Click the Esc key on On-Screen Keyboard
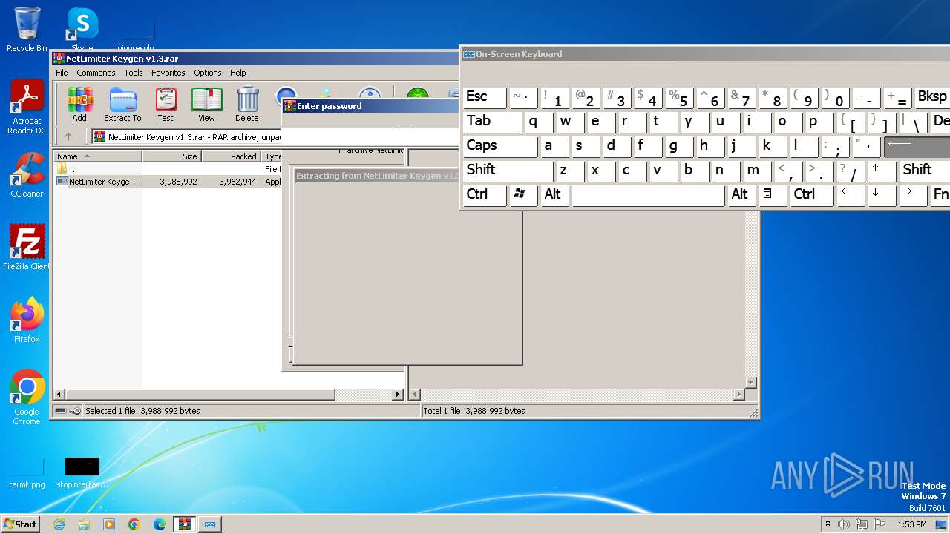This screenshot has width=950, height=534. point(485,97)
